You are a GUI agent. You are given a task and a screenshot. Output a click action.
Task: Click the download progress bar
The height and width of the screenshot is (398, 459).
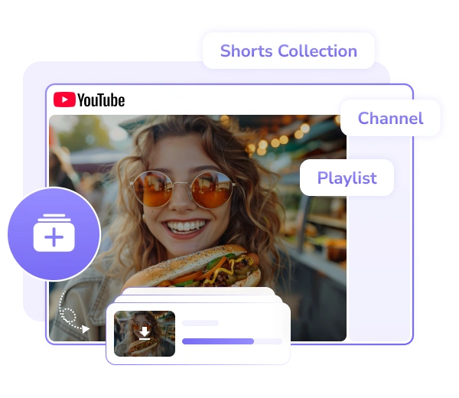click(x=232, y=341)
